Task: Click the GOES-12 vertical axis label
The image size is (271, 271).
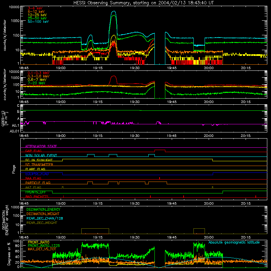Action: pyautogui.click(x=5, y=118)
